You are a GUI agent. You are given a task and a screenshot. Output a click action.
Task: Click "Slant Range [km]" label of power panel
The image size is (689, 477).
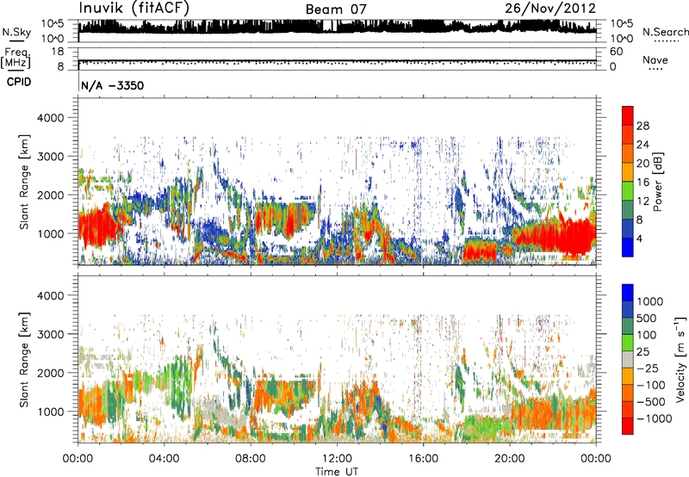tap(24, 182)
